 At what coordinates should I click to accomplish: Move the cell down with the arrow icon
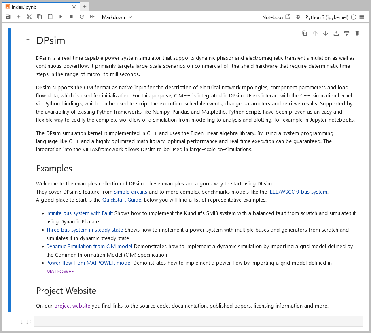tap(326, 33)
